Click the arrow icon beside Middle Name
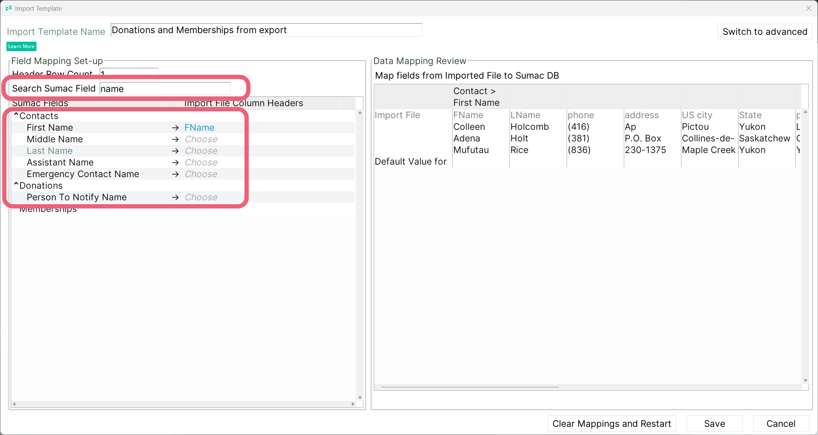 (175, 139)
